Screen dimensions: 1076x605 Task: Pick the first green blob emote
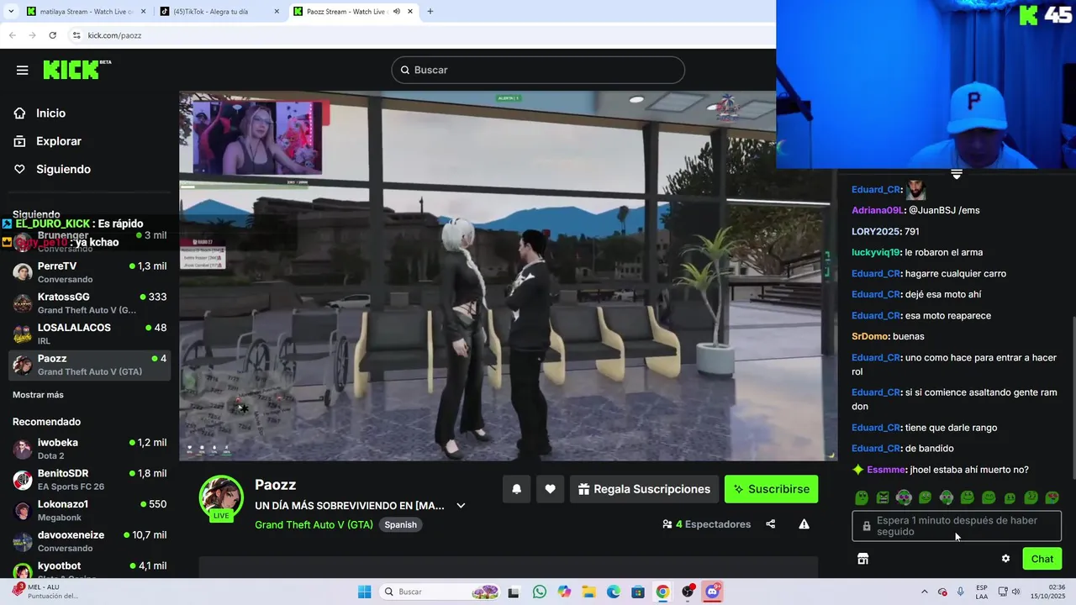[862, 497]
